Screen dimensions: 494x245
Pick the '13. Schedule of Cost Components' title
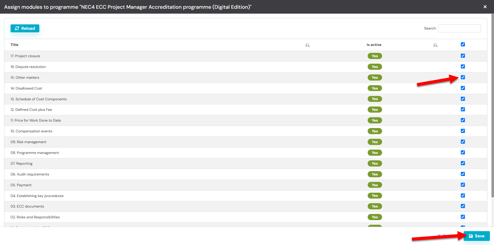point(39,99)
